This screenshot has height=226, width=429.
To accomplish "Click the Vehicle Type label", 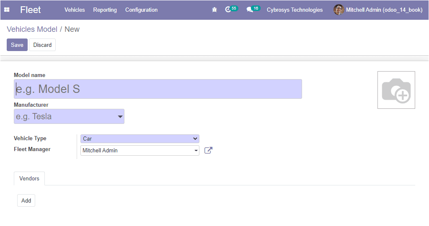I will [30, 138].
